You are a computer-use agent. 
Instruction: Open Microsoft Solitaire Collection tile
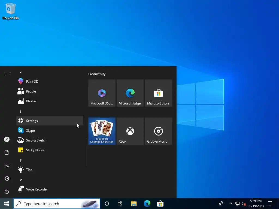(x=102, y=131)
